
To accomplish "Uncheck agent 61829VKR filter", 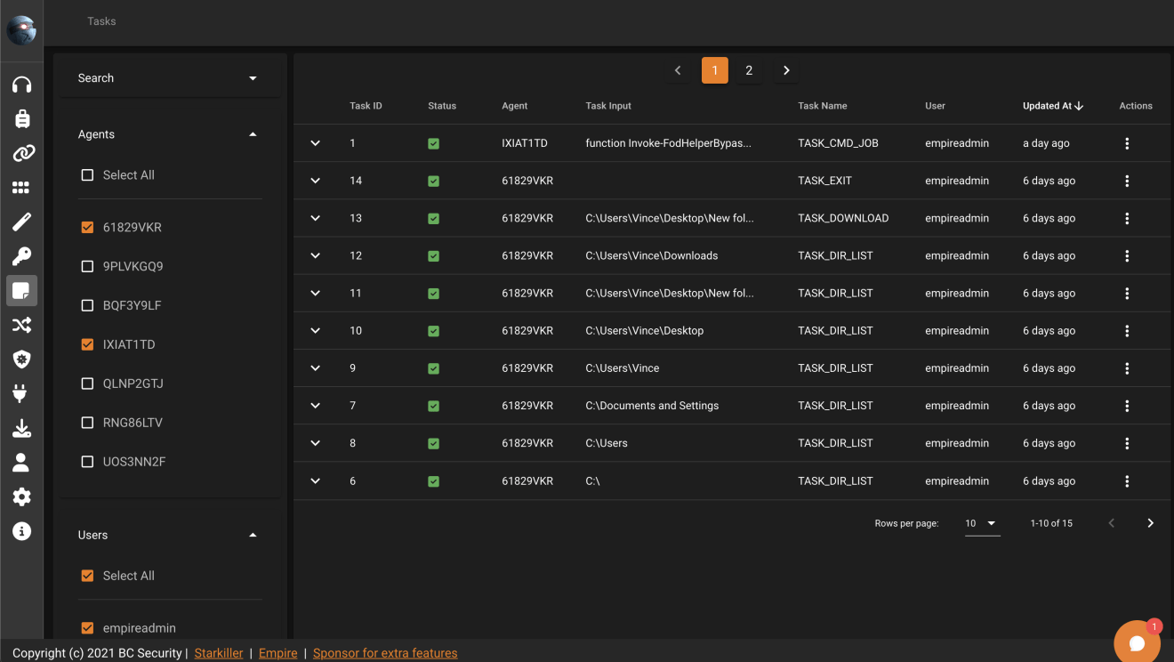I will 87,228.
